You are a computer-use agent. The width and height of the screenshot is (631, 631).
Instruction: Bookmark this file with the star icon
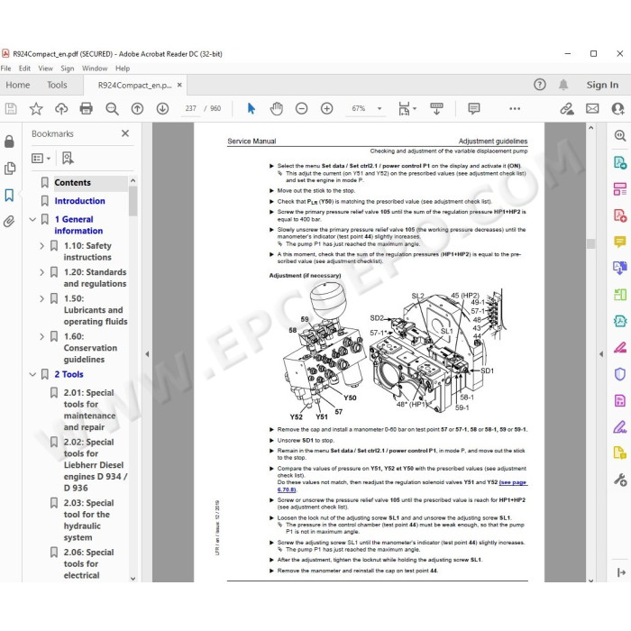tap(36, 109)
